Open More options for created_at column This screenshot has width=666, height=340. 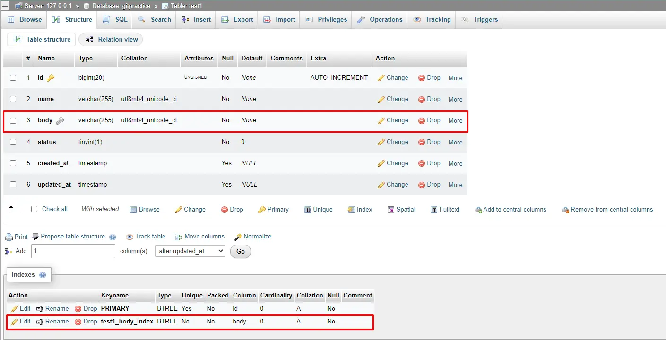click(x=455, y=163)
